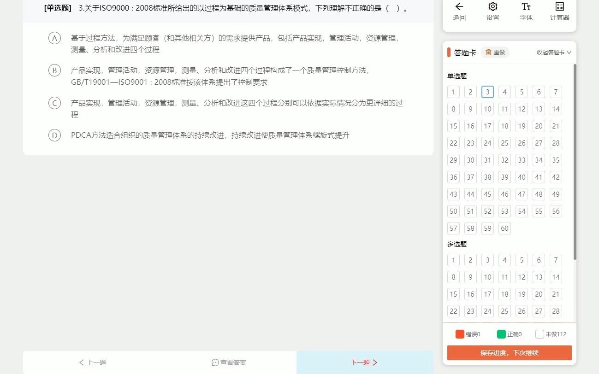Click the 多选题 section heading

pos(457,244)
